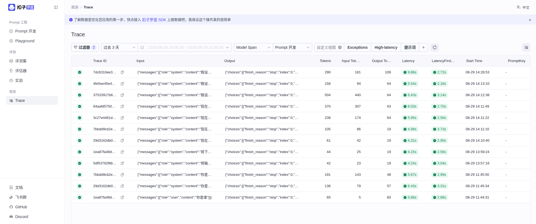This screenshot has height=224, width=536.
Task: Switch language using the 中文 icon
Action: point(523,7)
